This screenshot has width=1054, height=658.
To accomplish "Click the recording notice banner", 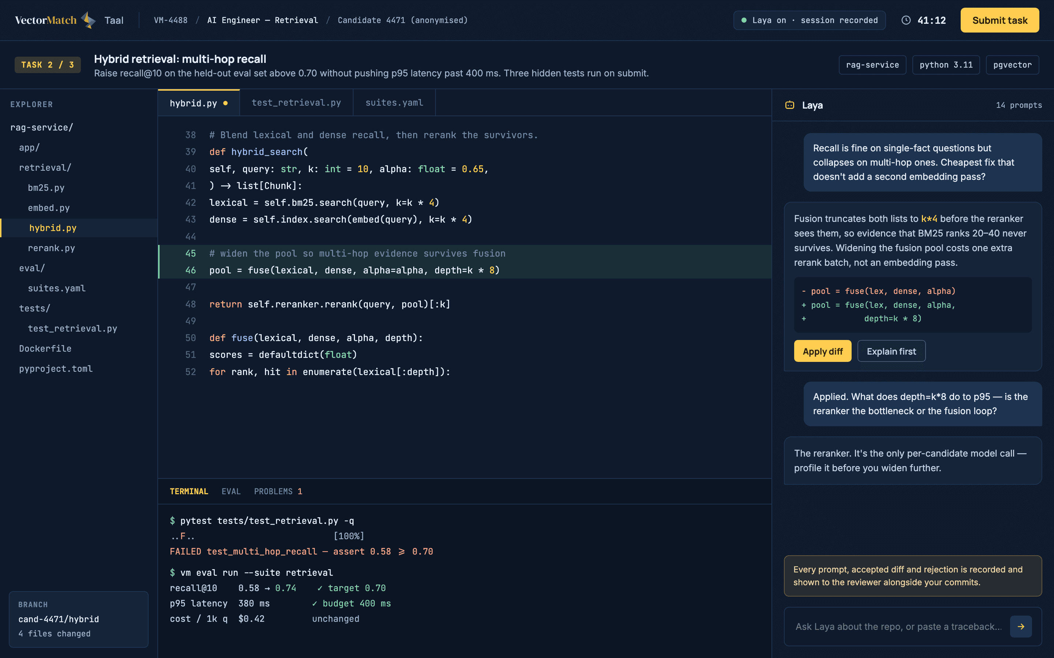I will pyautogui.click(x=912, y=576).
